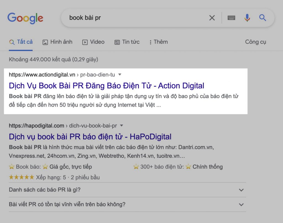Viewport: 283px width, 223px height.
Task: Click the three-dot icon beside 'Thêm'
Action: 150,42
